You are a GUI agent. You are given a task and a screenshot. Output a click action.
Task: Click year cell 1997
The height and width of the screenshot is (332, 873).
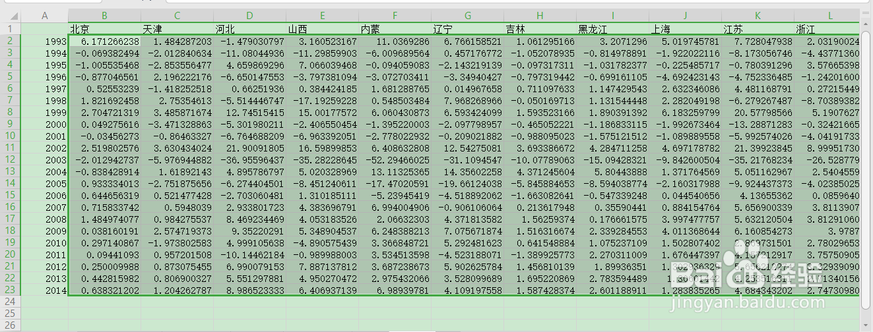coord(44,88)
